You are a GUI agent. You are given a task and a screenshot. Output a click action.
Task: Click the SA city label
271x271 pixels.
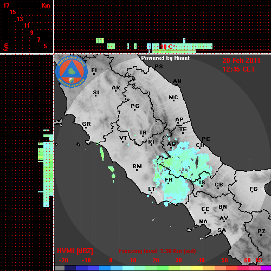click(x=222, y=230)
